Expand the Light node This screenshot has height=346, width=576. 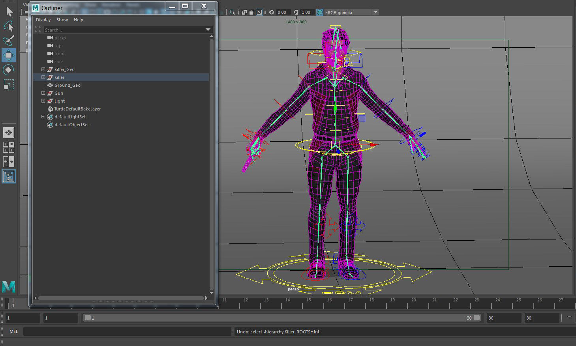tap(43, 101)
